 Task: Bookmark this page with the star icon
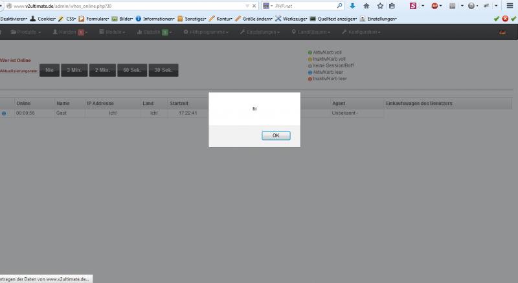(379, 6)
